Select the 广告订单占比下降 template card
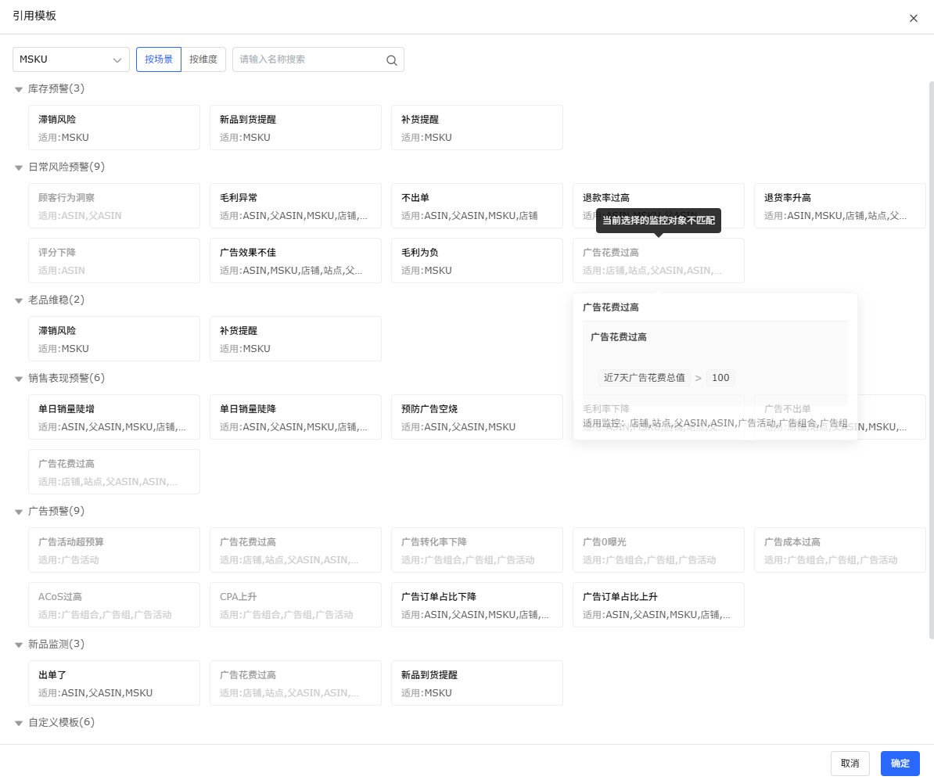Image resolution: width=934 pixels, height=780 pixels. (477, 604)
